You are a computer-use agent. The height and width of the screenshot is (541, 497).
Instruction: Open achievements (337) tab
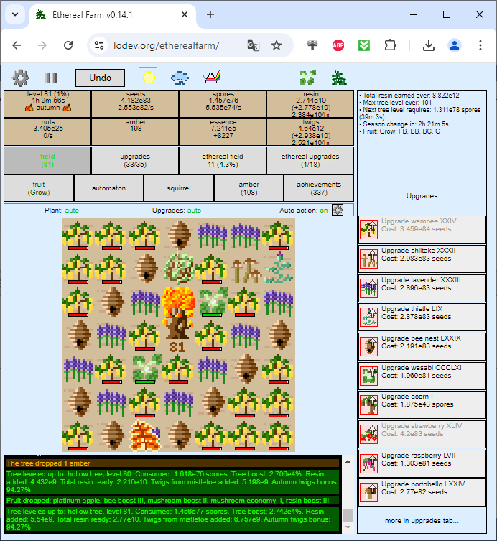click(319, 188)
